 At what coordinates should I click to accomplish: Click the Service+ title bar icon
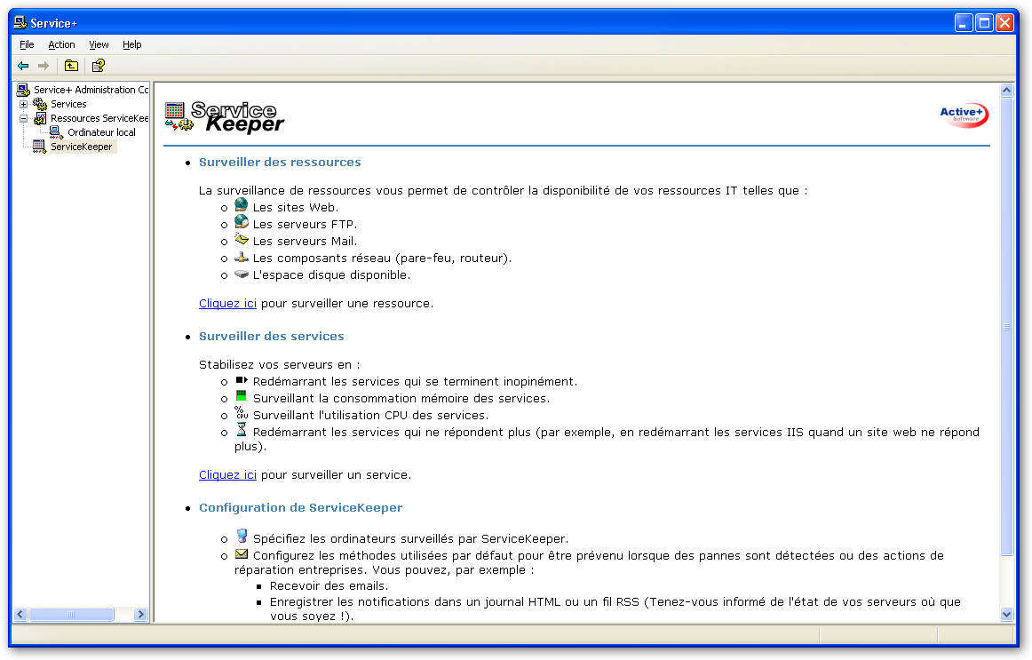[x=20, y=23]
